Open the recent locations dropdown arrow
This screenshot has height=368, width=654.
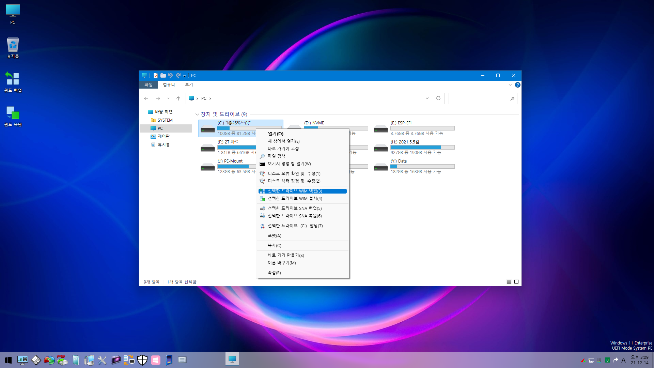point(168,98)
